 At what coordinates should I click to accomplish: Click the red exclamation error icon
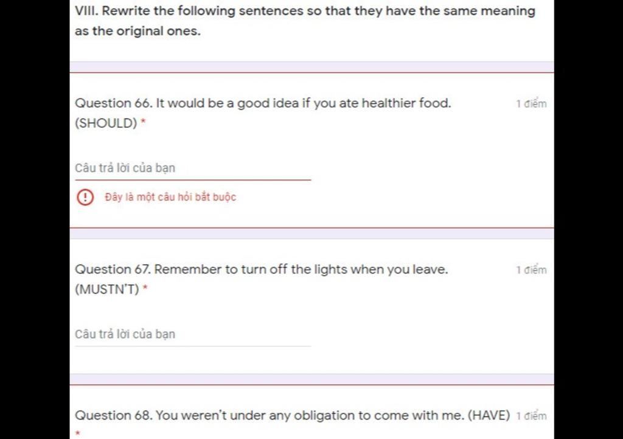click(85, 197)
